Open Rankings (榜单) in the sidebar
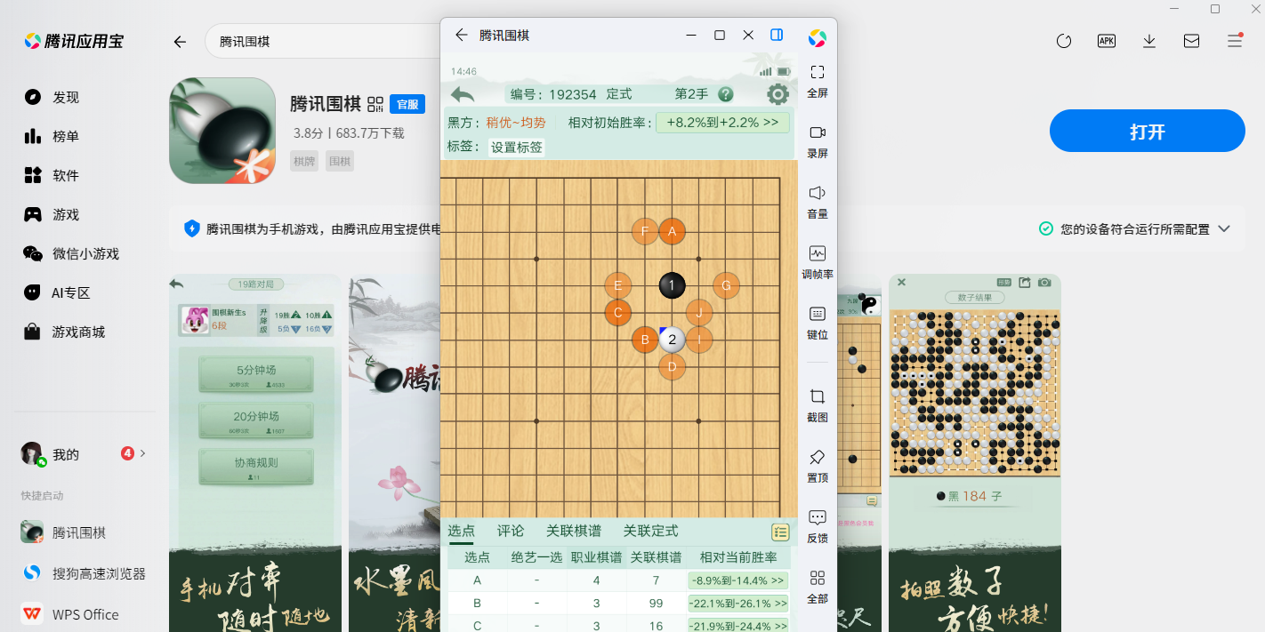 52,136
